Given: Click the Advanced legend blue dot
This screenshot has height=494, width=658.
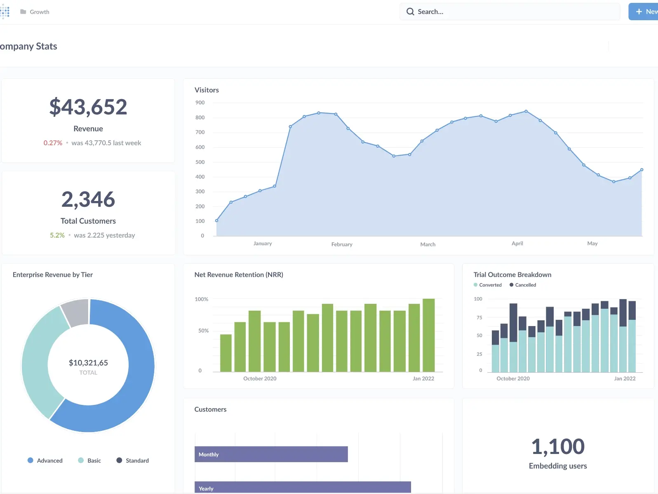Looking at the screenshot, I should pos(31,460).
